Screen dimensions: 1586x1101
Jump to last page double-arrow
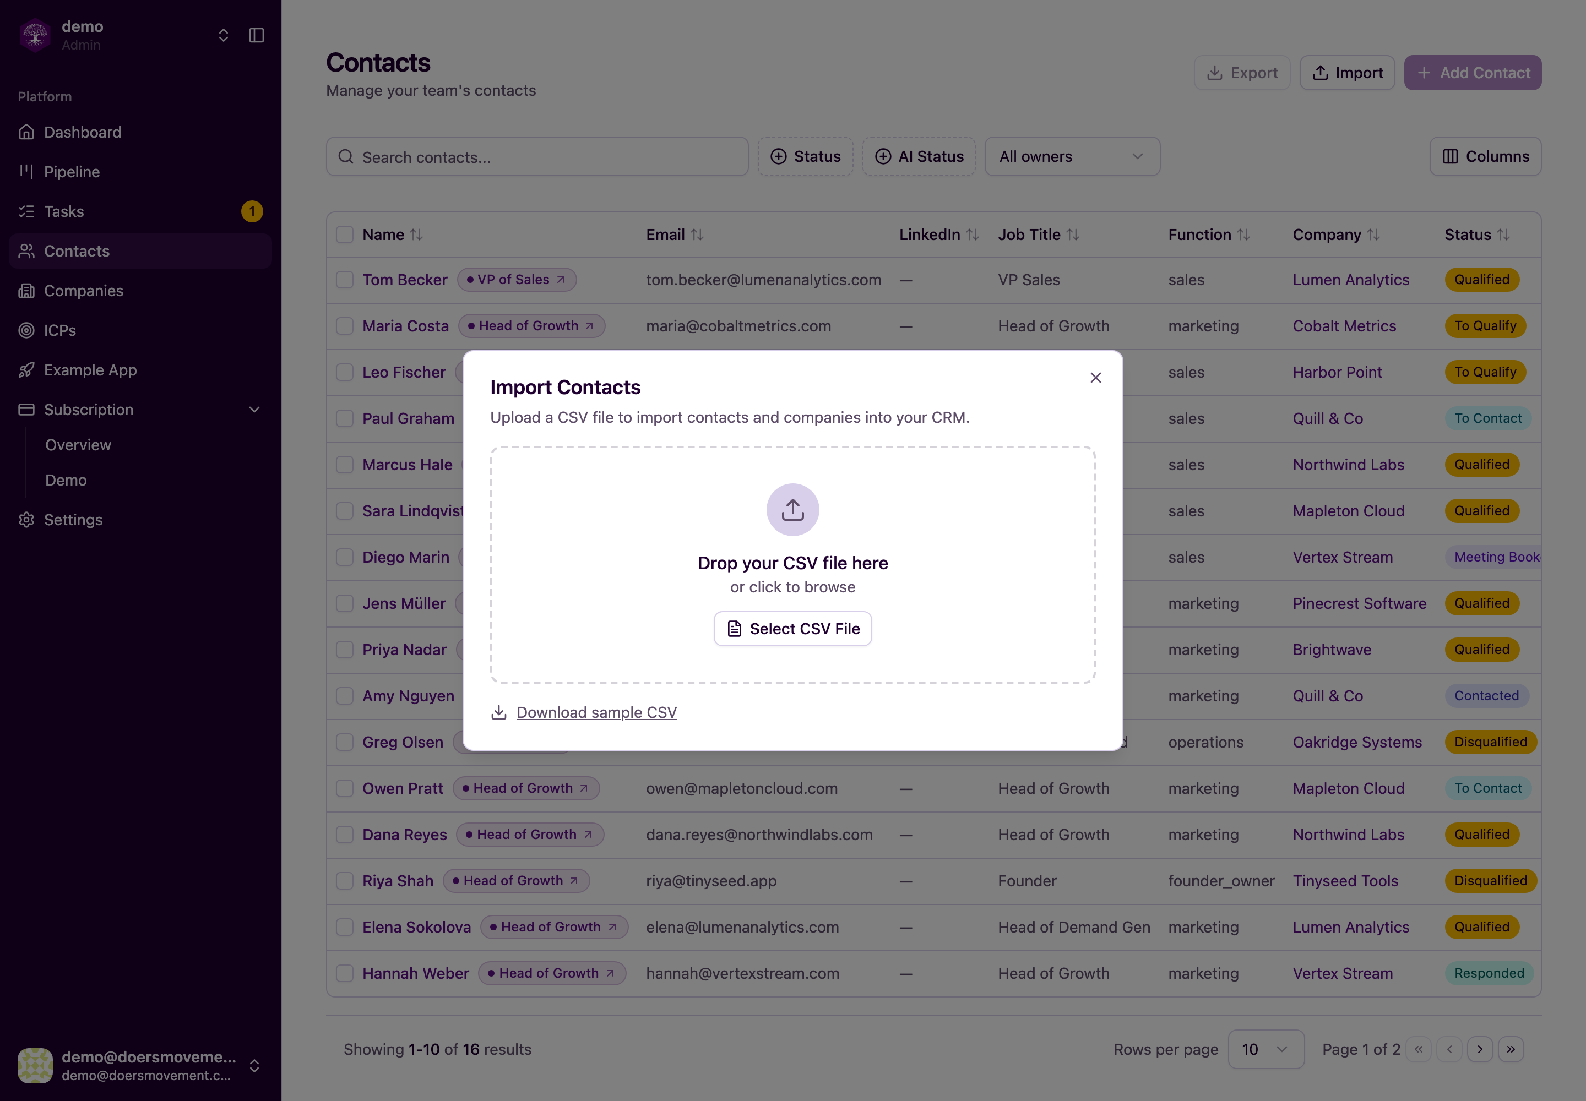tap(1511, 1049)
